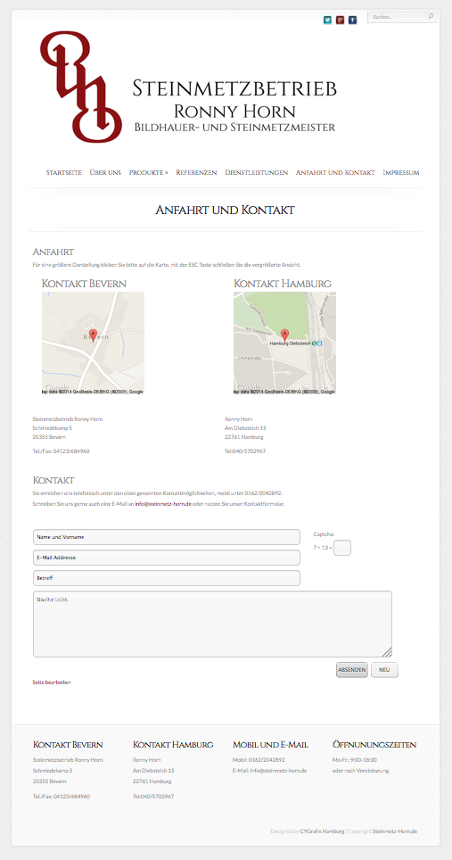Click the footer Kontakt Hamburg heading
The image size is (452, 860).
(x=173, y=745)
